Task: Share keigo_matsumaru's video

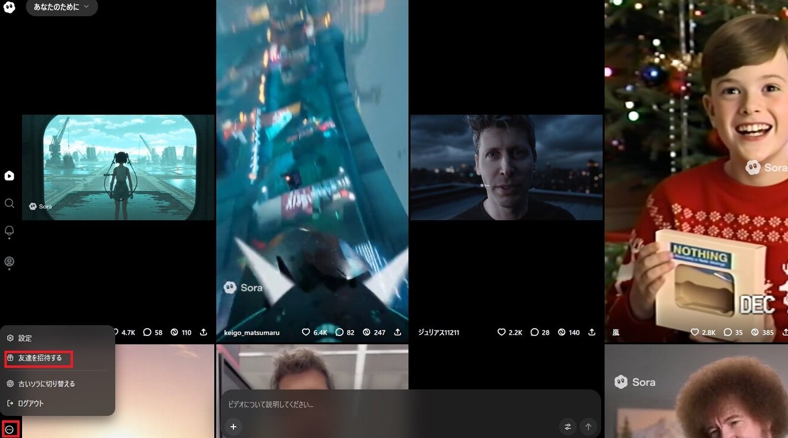Action: [x=398, y=332]
